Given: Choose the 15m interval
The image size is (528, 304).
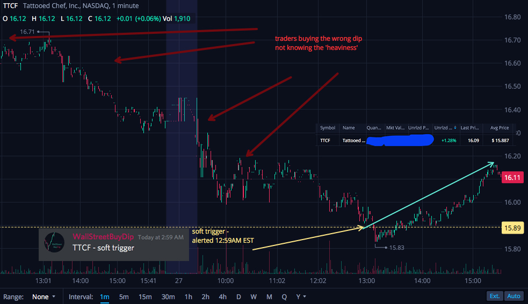Looking at the screenshot, I should 145,296.
